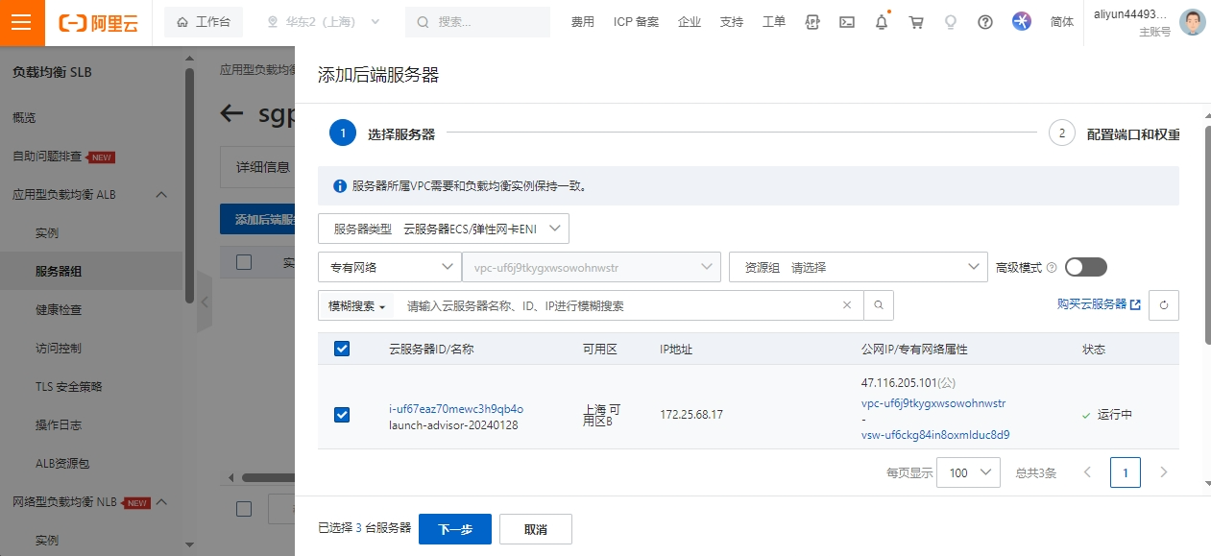Open the hamburger navigation menu
This screenshot has width=1211, height=556.
[21, 23]
